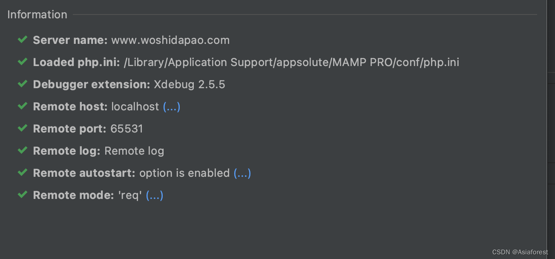Expand the Remote host (...) details

[x=172, y=107]
